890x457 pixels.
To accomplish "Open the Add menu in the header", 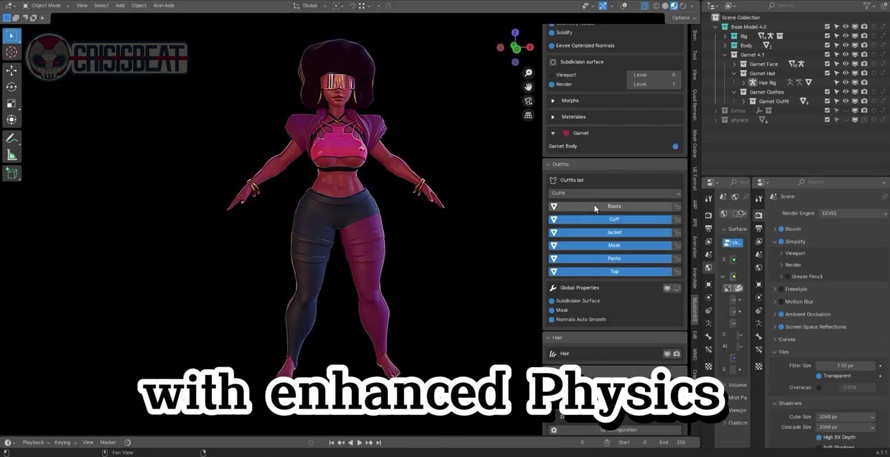I will [x=120, y=6].
